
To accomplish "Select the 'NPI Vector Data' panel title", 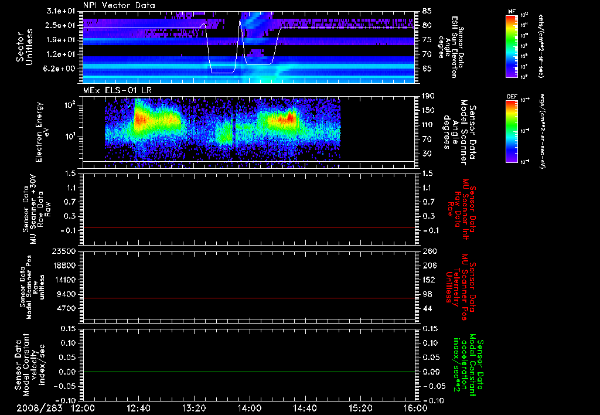I will click(x=120, y=5).
